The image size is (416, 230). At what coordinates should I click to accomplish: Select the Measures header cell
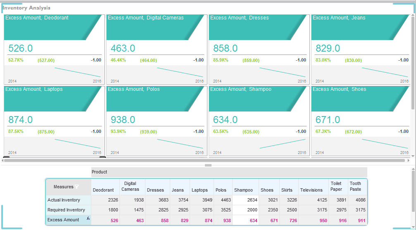[x=64, y=187]
